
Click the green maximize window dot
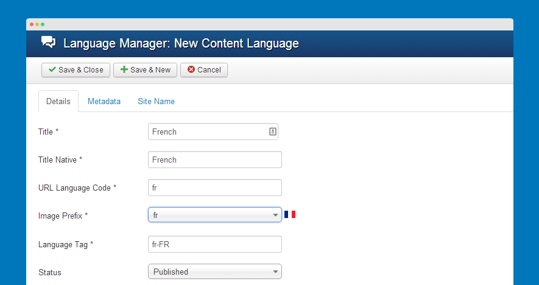tap(43, 24)
